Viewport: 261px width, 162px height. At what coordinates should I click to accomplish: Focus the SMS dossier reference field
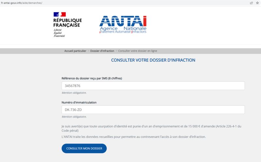[153, 86]
